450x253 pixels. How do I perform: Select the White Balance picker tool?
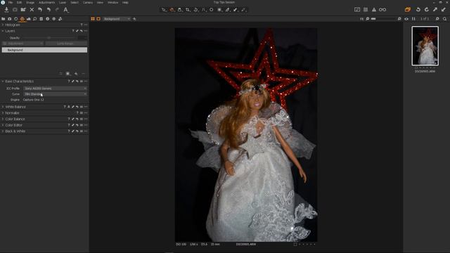[228, 10]
